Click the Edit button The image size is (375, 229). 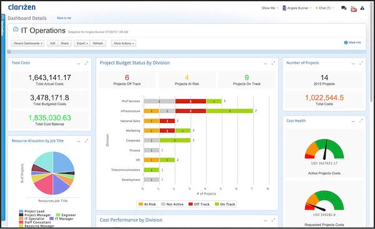(52, 44)
